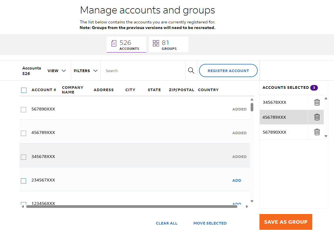Click REGISTER ACCOUNT button

tap(228, 71)
